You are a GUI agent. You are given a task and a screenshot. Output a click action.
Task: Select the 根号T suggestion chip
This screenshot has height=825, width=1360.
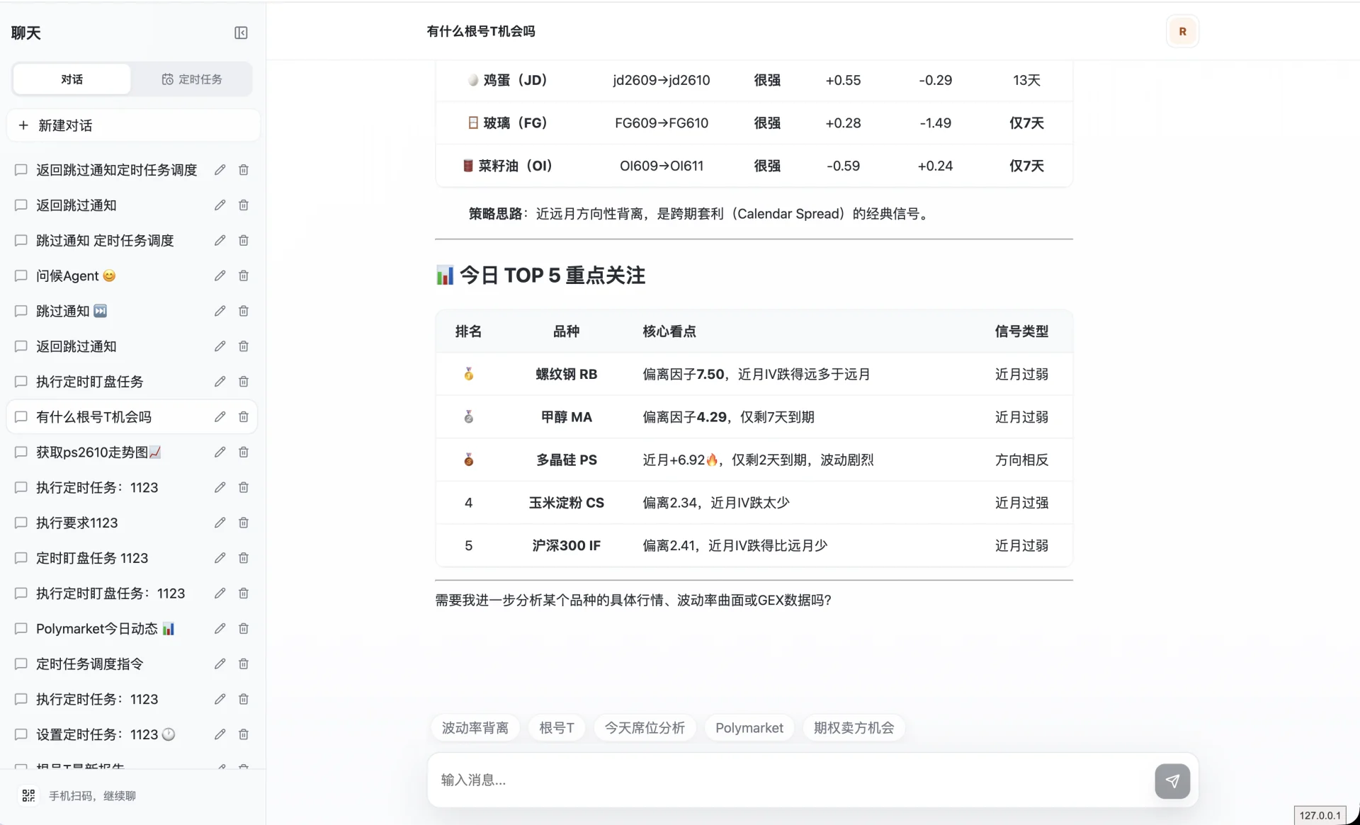[557, 728]
